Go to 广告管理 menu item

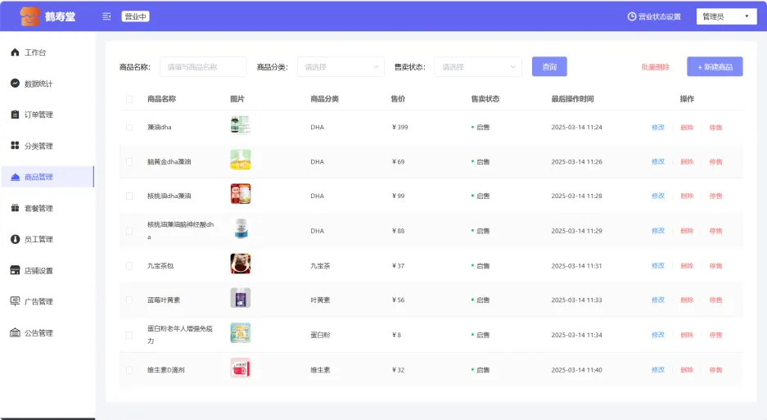tap(38, 301)
